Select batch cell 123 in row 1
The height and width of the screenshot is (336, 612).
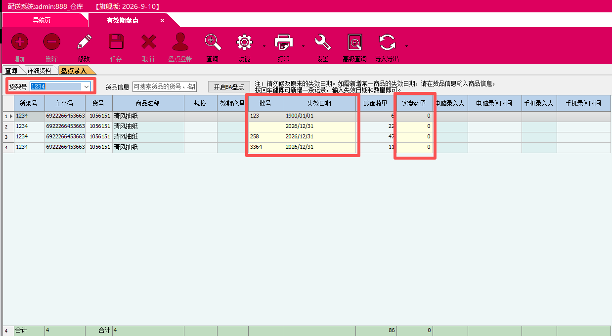point(266,116)
